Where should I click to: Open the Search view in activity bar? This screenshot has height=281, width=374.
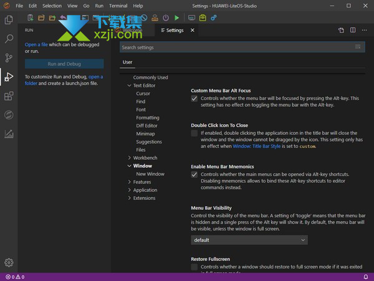(x=9, y=39)
